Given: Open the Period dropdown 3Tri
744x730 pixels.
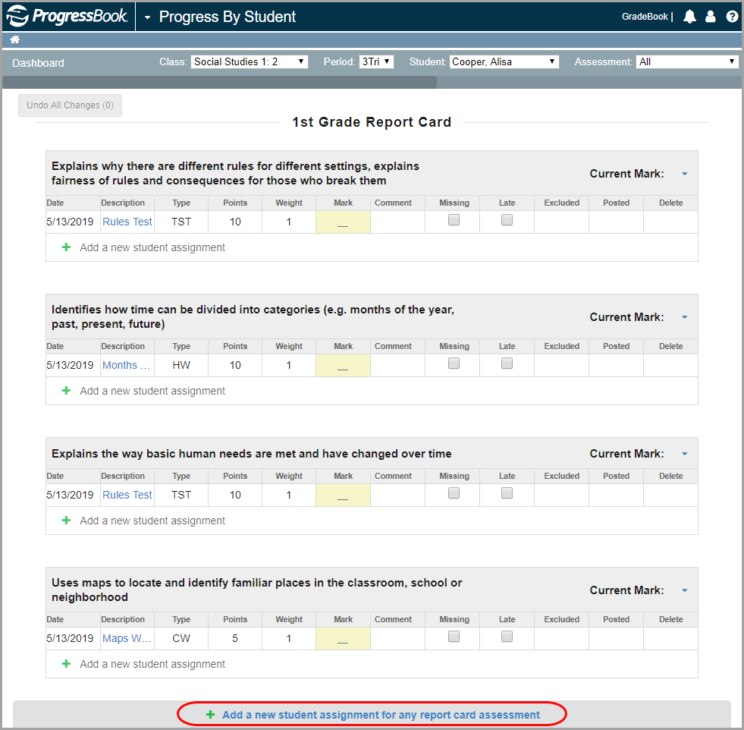Looking at the screenshot, I should (376, 61).
